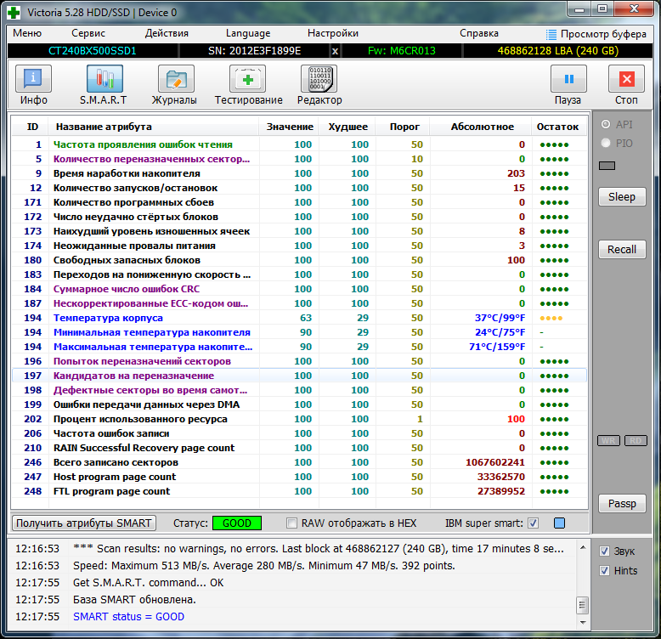Click the Получить атрибуты SMART button
Viewport: 661px width, 639px height.
coord(84,523)
